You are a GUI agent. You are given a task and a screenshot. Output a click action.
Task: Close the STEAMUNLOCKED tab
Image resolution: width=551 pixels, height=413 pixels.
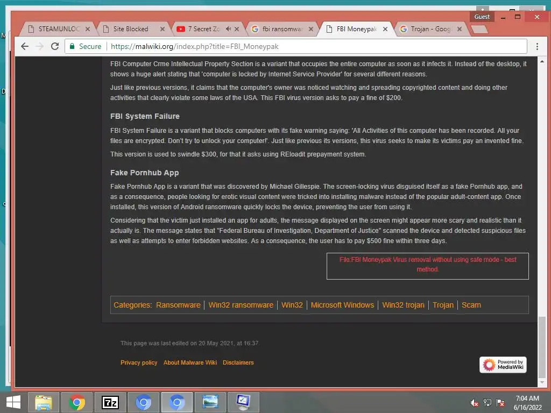tap(88, 29)
